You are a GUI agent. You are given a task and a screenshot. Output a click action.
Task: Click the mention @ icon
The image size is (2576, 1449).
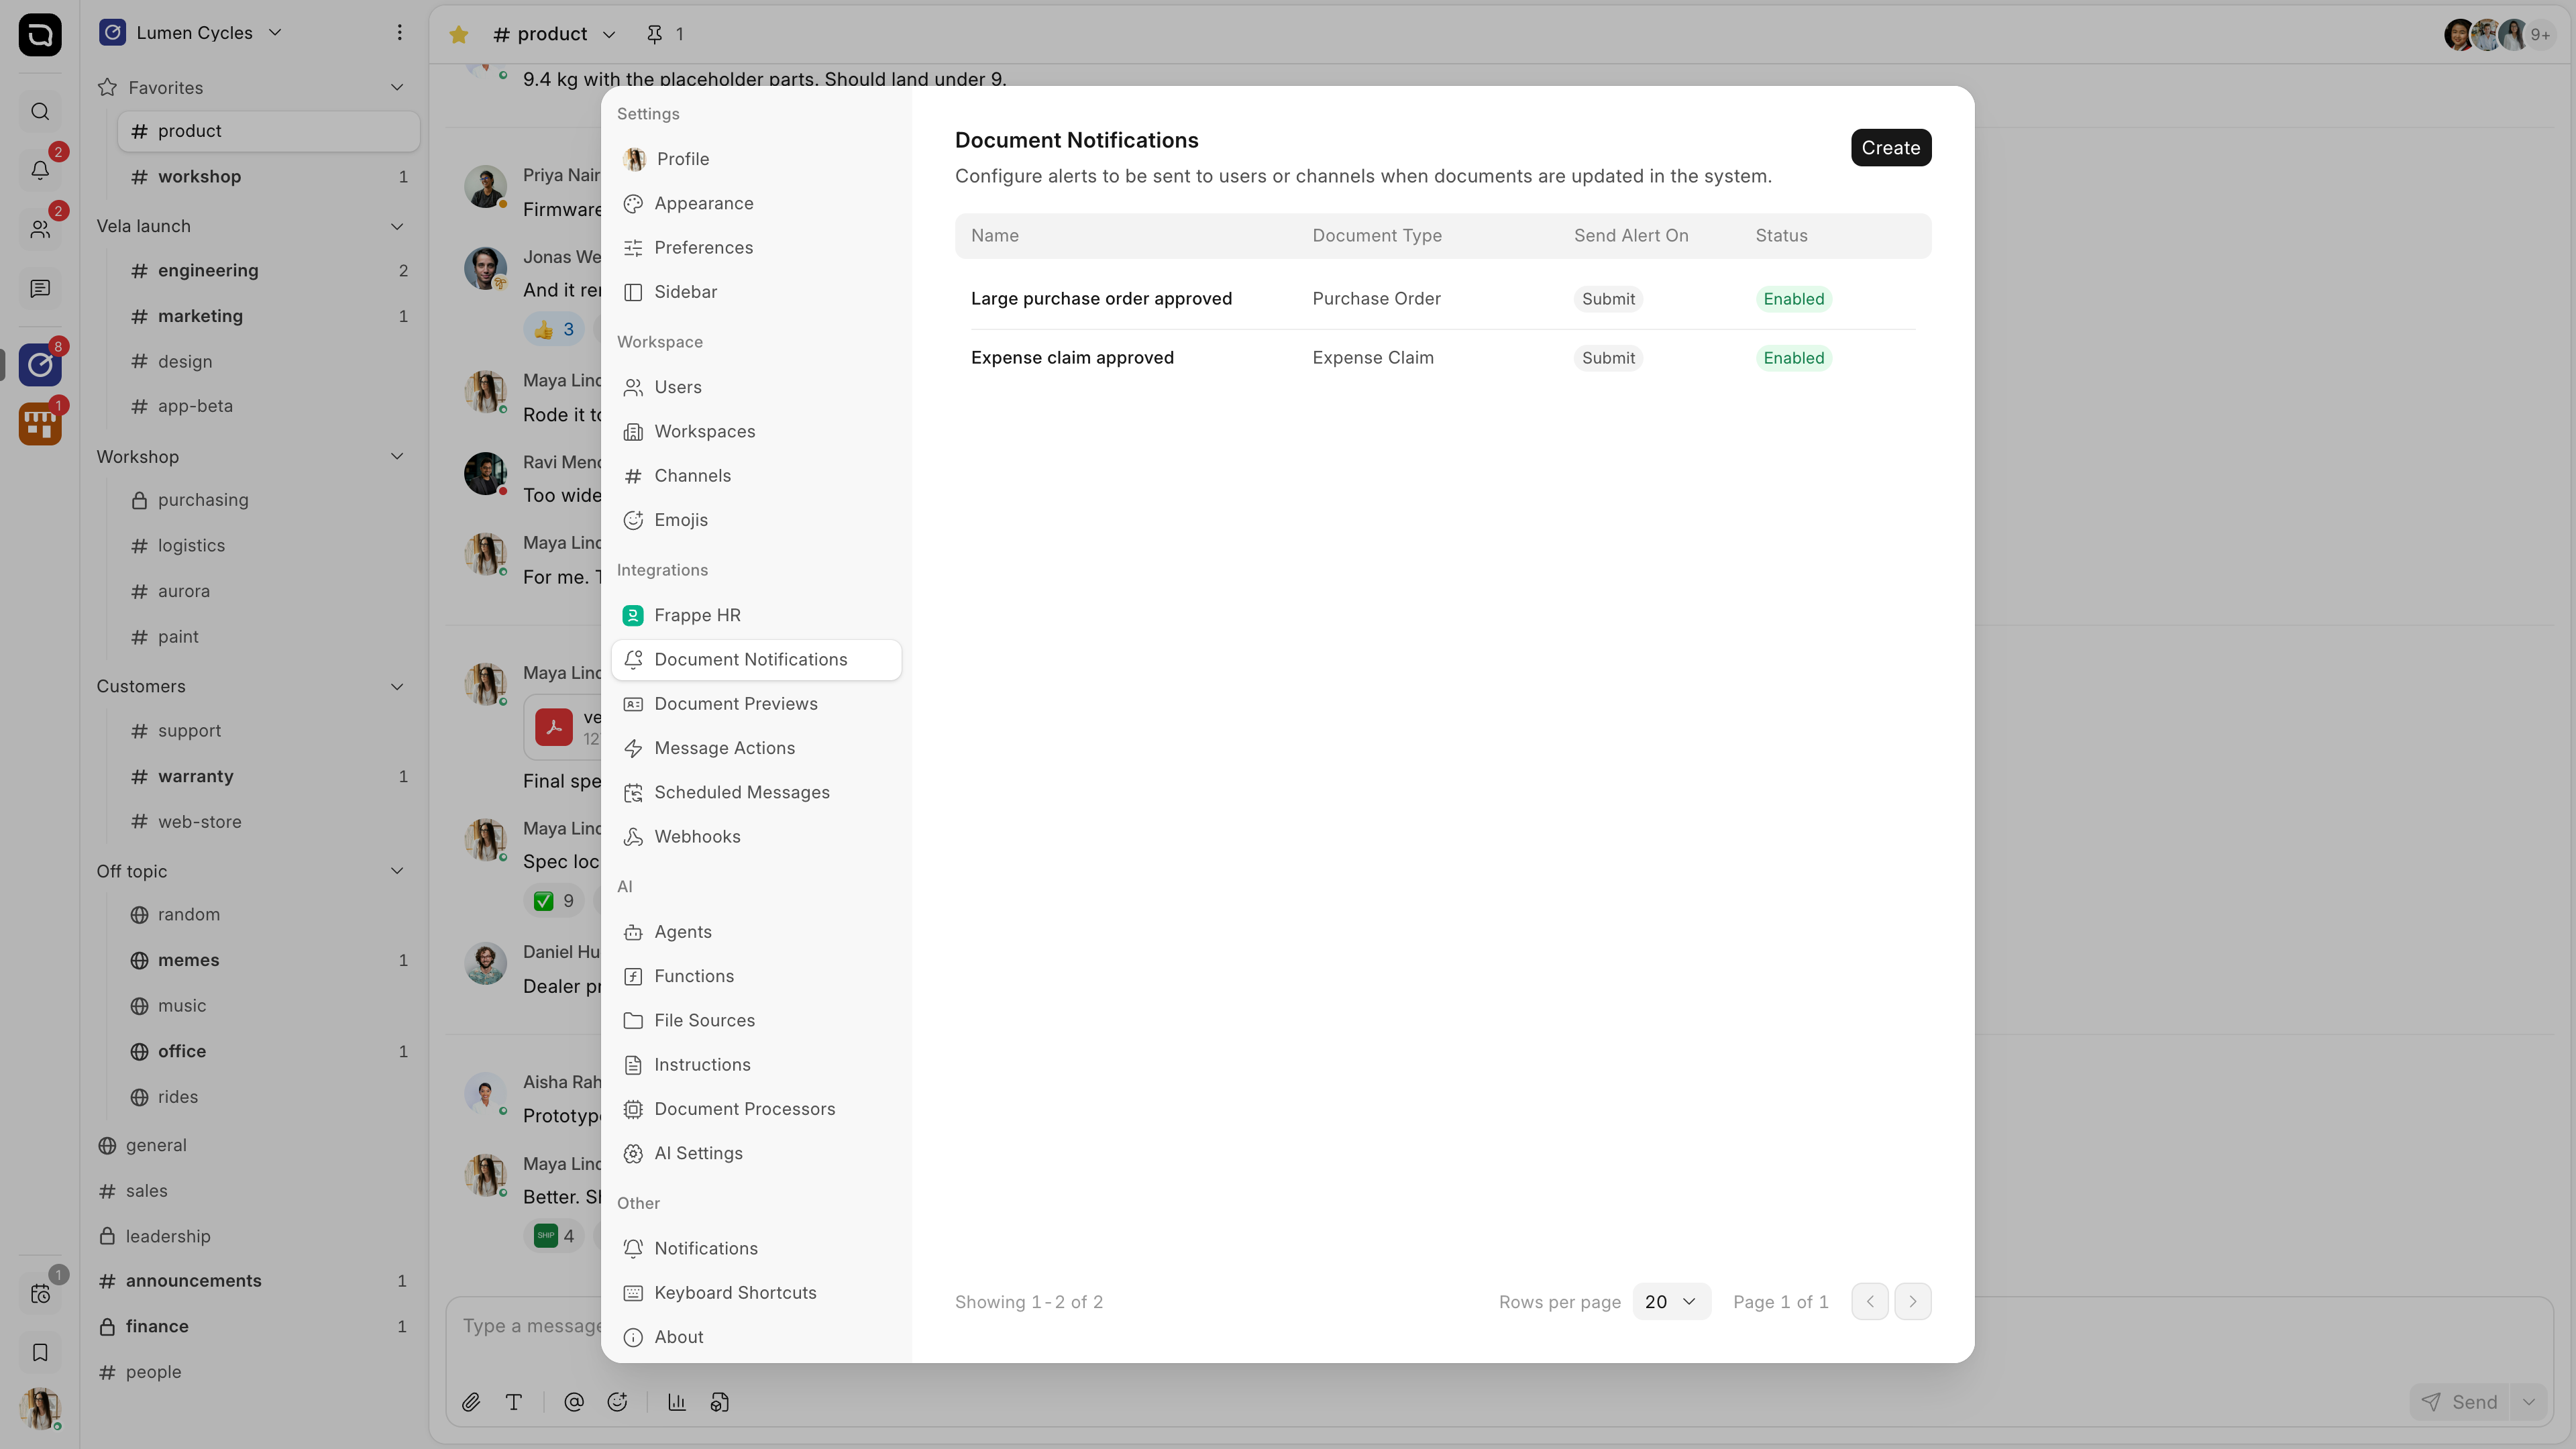pos(574,1402)
